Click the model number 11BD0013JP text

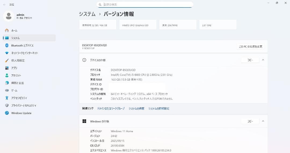pyautogui.click(x=88, y=48)
